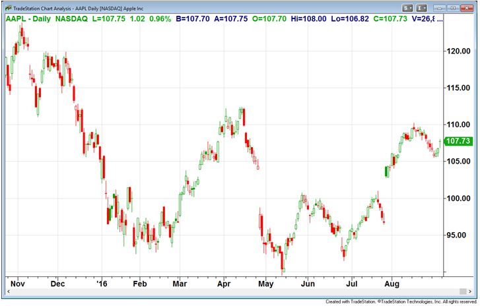
Task: Click the 'Mar' date axis label
Action: [x=180, y=284]
